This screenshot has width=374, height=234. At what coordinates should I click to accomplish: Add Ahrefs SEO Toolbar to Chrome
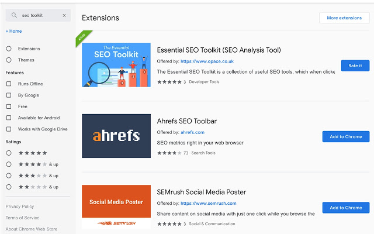coord(345,136)
